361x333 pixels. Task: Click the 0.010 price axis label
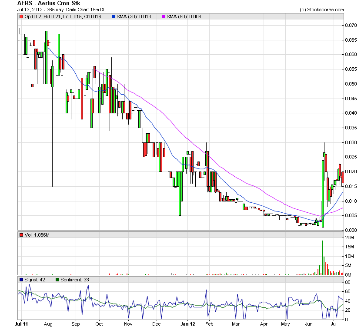(351, 201)
